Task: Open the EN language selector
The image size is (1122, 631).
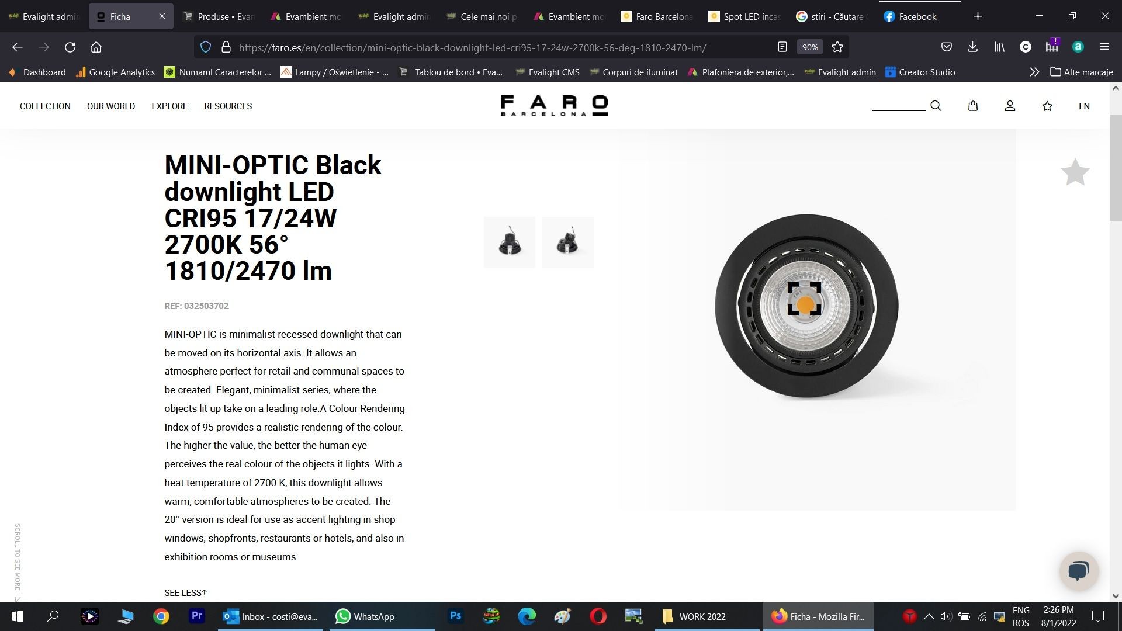Action: [x=1084, y=106]
